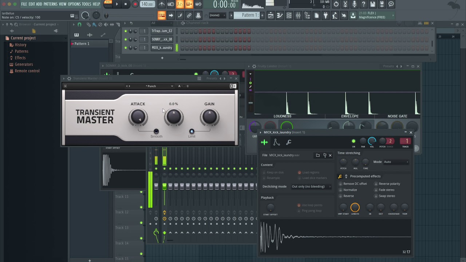Open the Declicking mode dropdown
The image size is (466, 262).
tap(311, 187)
